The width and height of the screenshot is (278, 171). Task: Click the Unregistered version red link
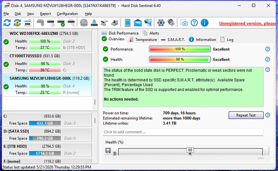tap(247, 23)
